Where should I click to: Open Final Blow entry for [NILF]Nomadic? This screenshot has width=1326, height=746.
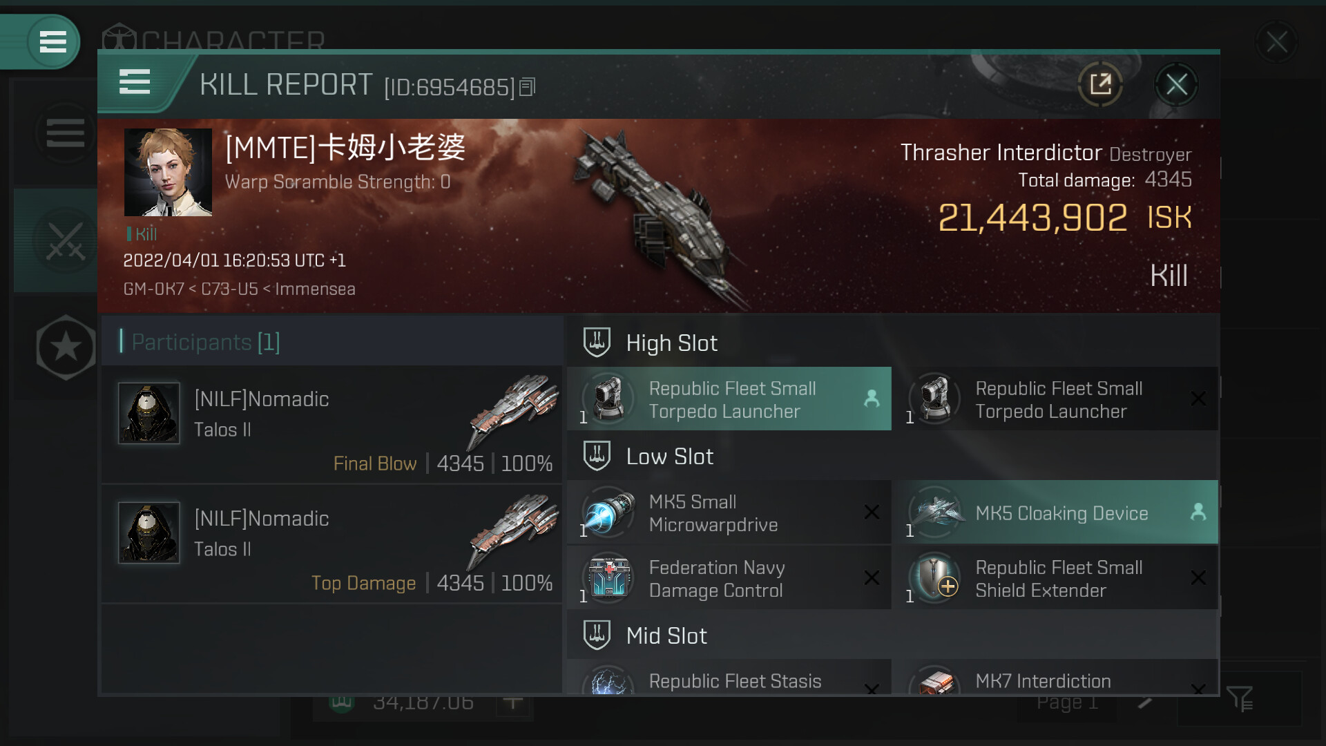pyautogui.click(x=331, y=425)
